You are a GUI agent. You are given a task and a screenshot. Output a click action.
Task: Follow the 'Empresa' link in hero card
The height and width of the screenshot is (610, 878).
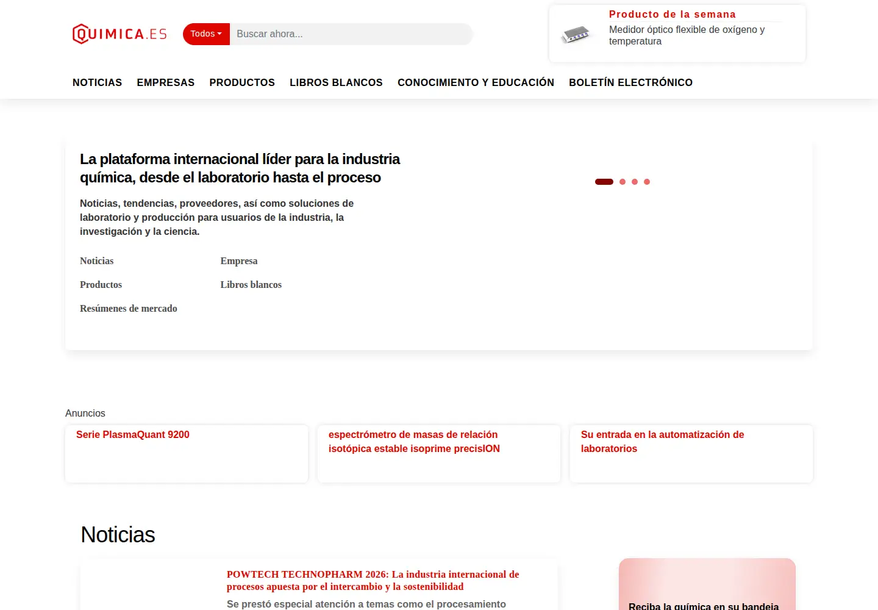point(239,260)
